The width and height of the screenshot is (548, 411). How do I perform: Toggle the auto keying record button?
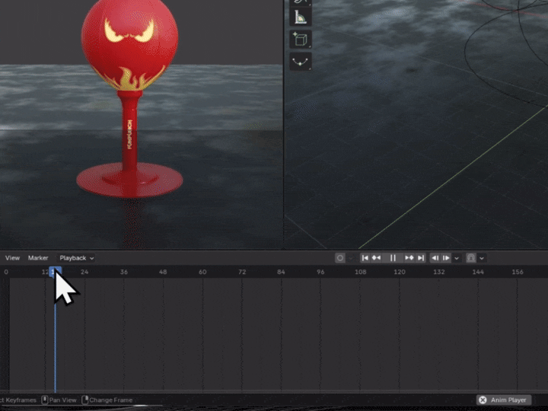point(339,258)
